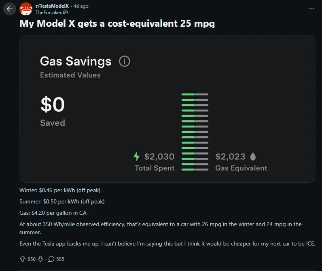
Task: Click the green lightning bolt icon
Action: click(137, 157)
